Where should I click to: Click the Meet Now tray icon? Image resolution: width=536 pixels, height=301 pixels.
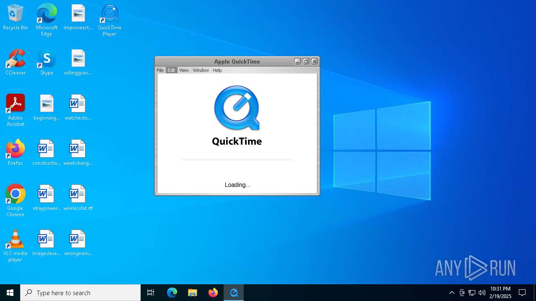pyautogui.click(x=462, y=293)
